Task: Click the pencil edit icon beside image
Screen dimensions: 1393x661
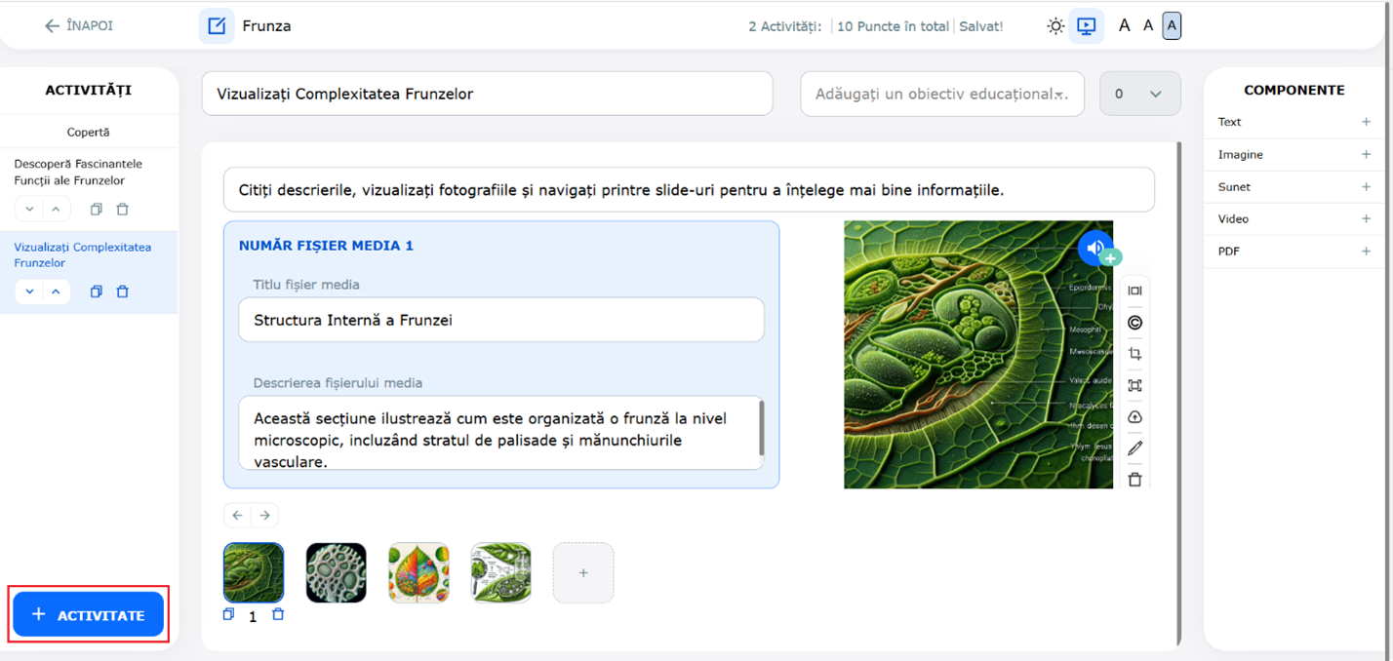Action: 1134,448
